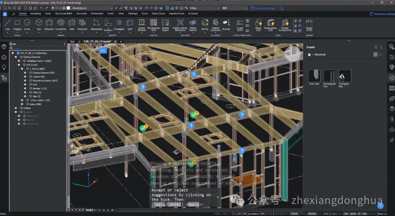Screen dimensions: 395x216
Task: Choose the Staircase tool
Action: click(82, 25)
